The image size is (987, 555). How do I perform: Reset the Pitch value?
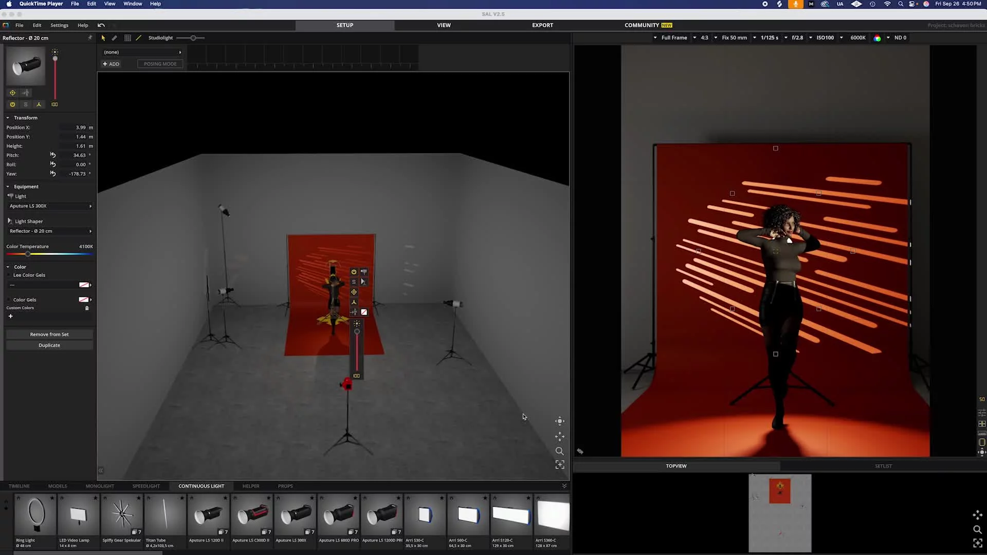pos(52,155)
